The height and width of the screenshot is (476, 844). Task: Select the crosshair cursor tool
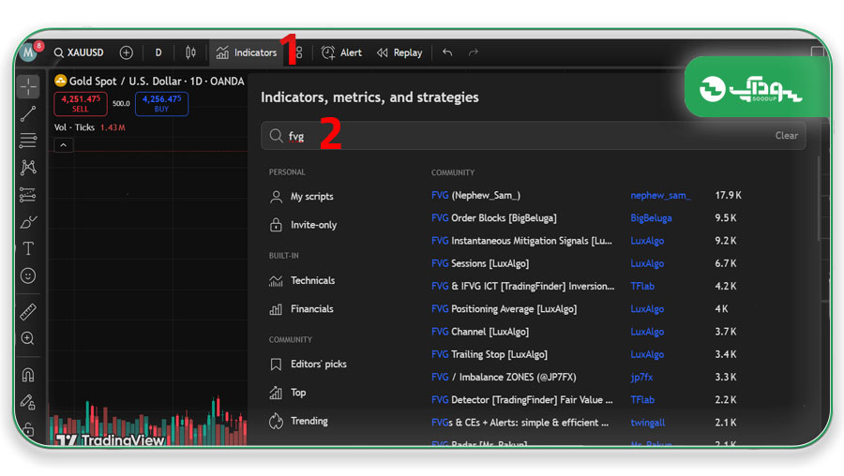tap(28, 86)
